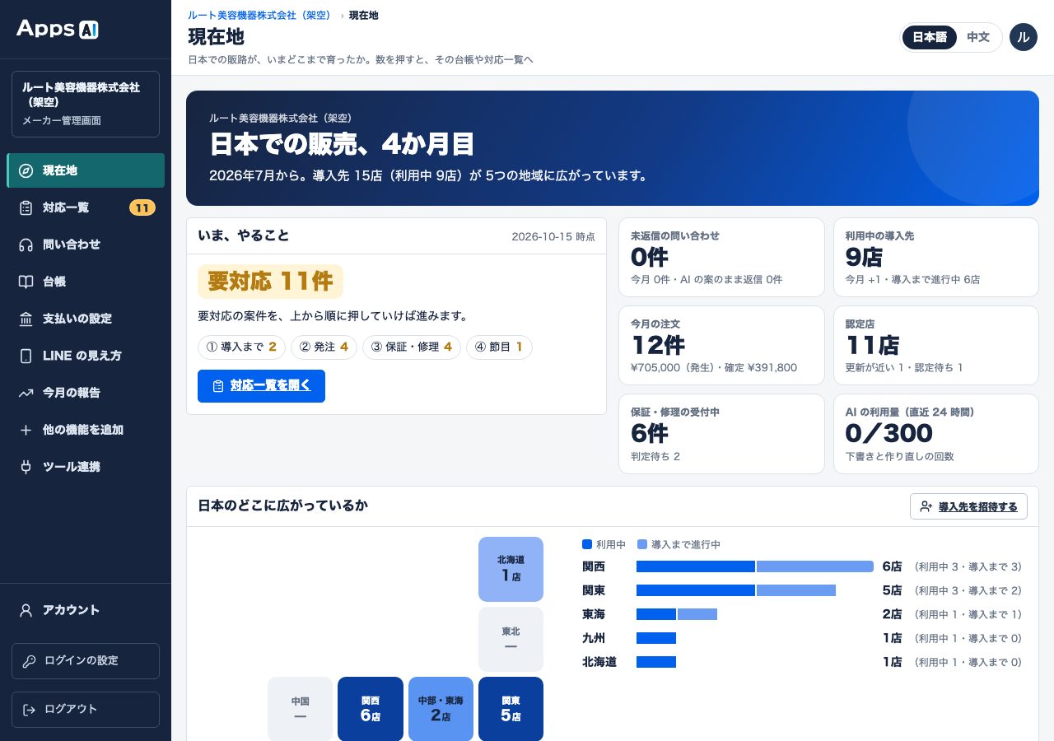Click the 関西 6店 map tile
This screenshot has width=1054, height=741.
(371, 709)
